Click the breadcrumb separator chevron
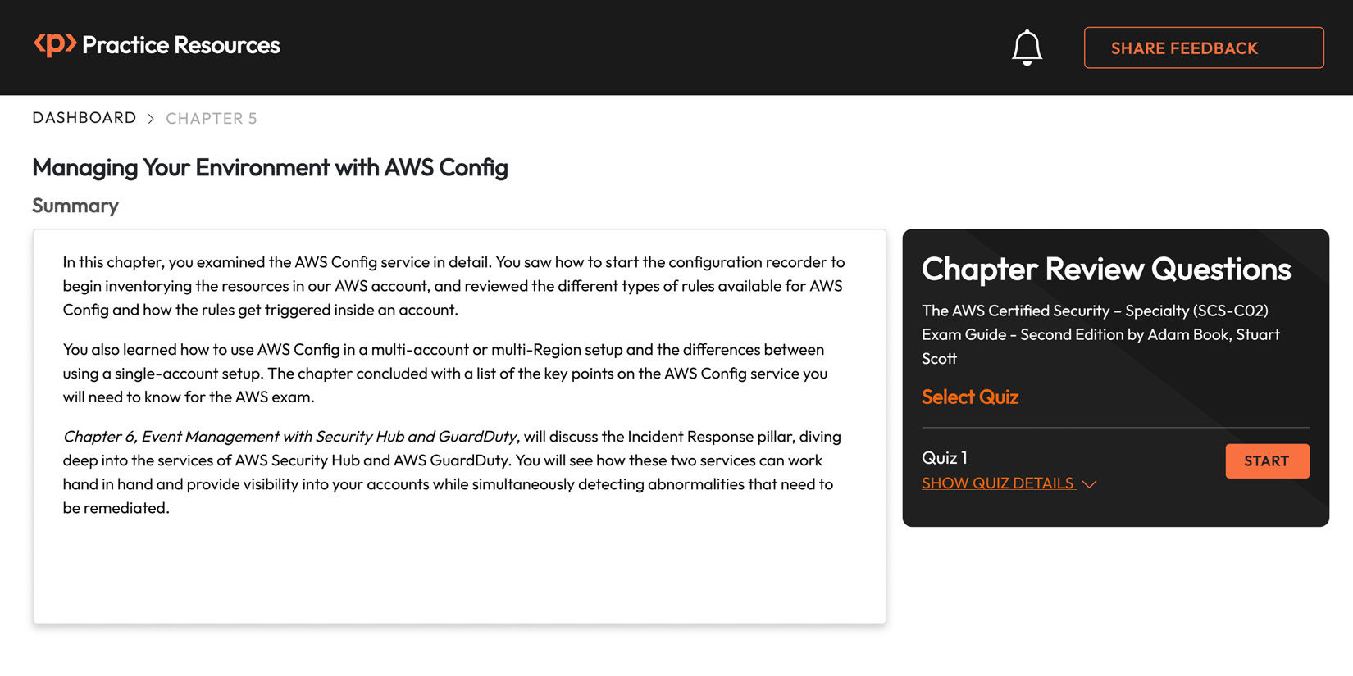 click(151, 119)
